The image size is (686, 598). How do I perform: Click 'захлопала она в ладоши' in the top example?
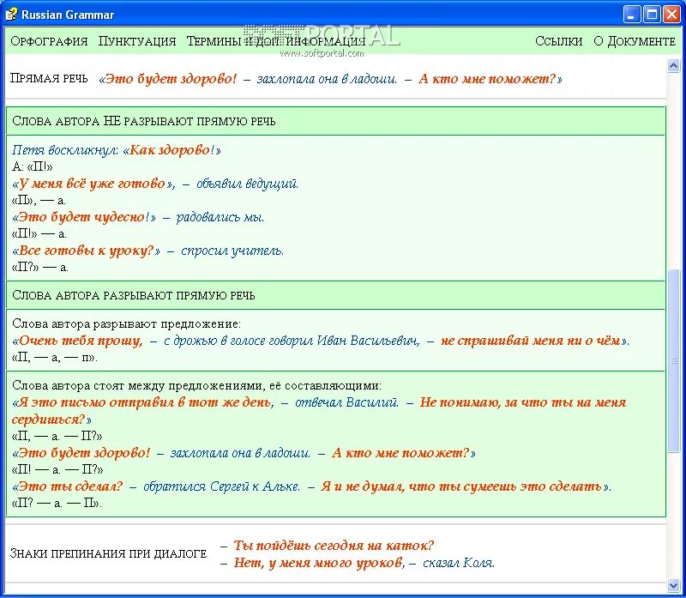click(x=327, y=79)
